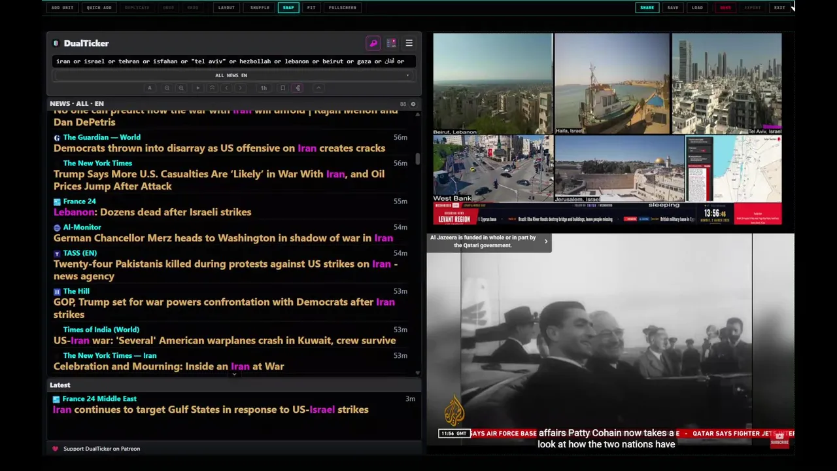Click the magenta share/branch icon
This screenshot has width=837, height=471.
coord(298,88)
